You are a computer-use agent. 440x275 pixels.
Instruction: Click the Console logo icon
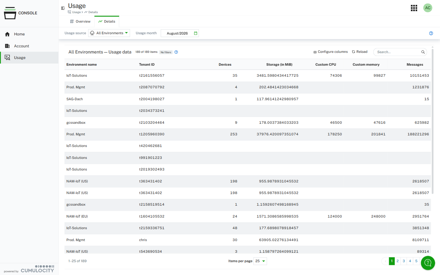[10, 13]
